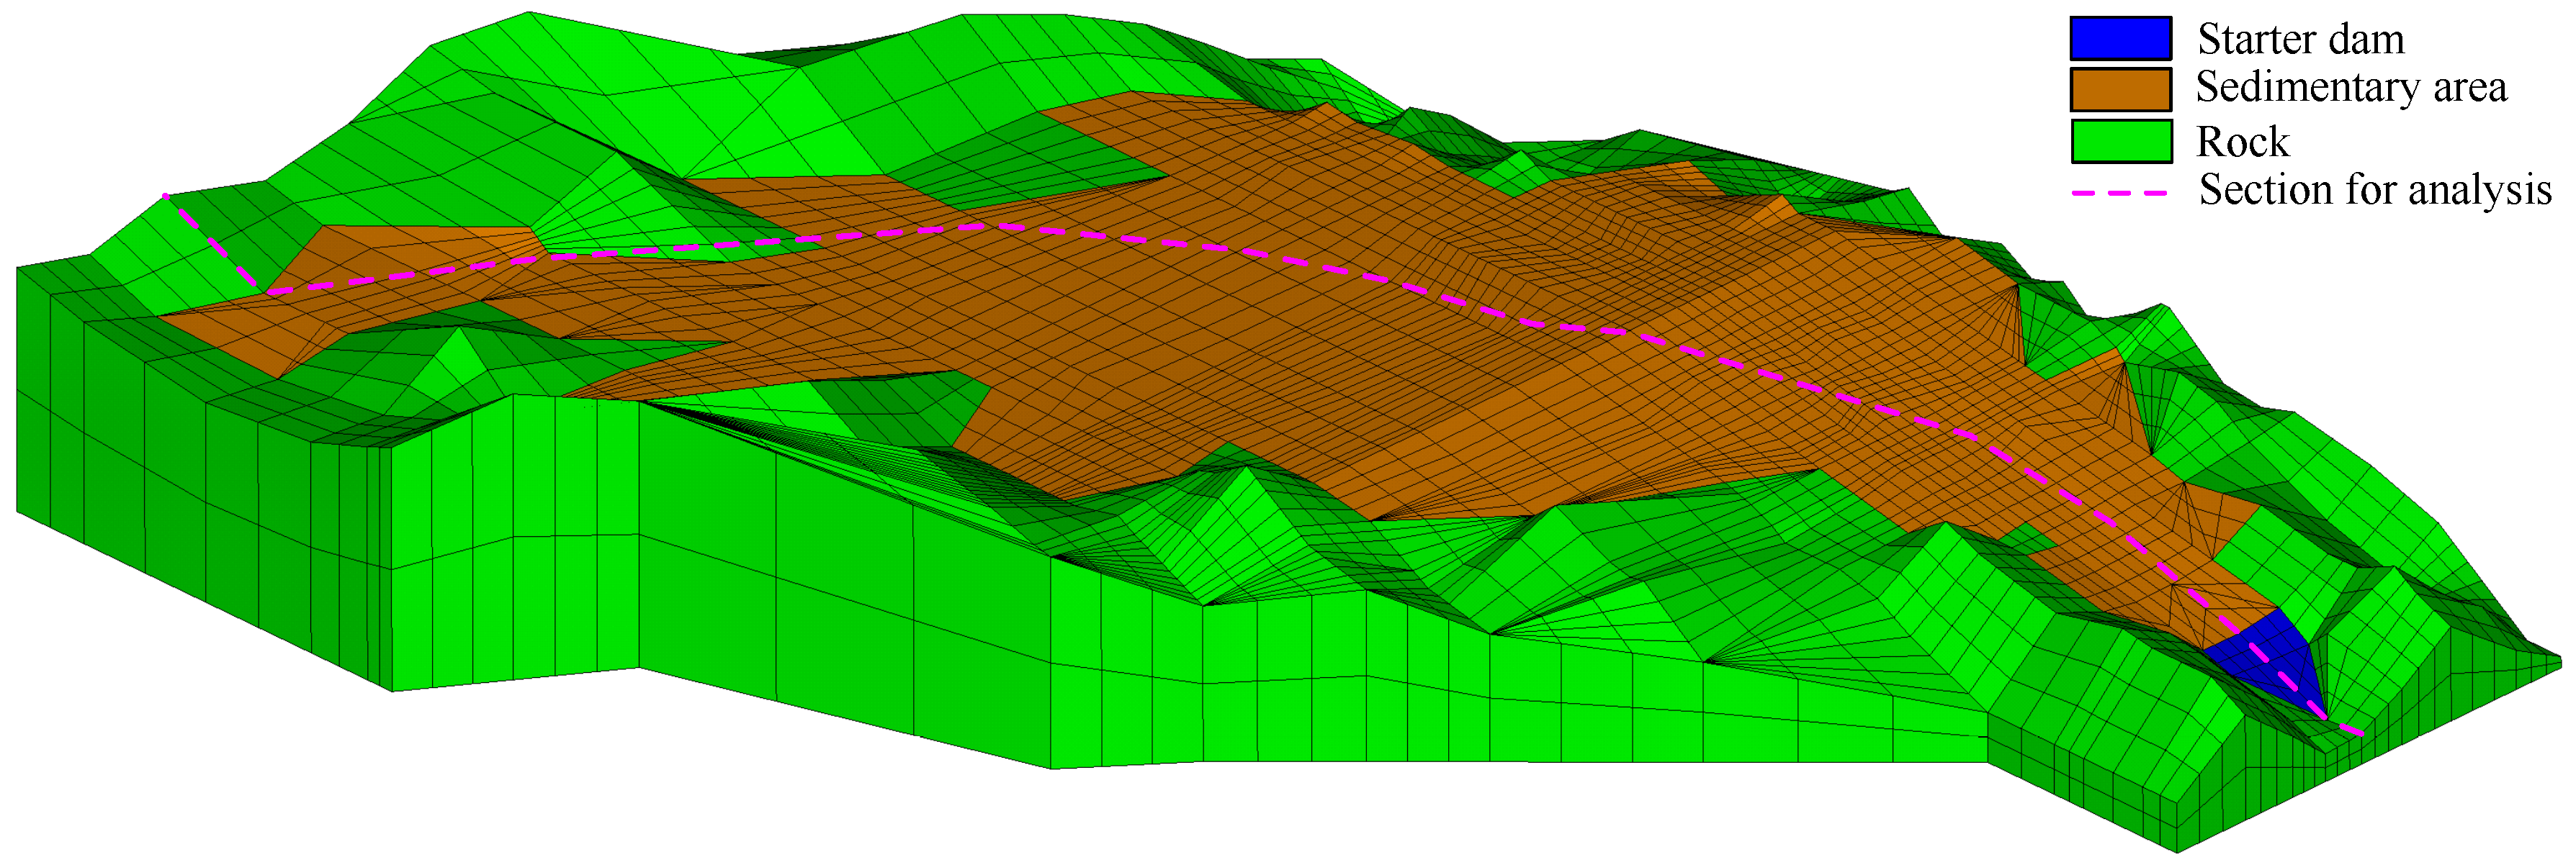
Task: Click the blue Starter dam legend swatch
Action: pos(2120,39)
